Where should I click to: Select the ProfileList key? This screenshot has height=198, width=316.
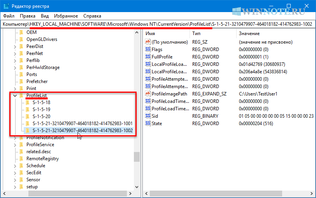point(37,95)
